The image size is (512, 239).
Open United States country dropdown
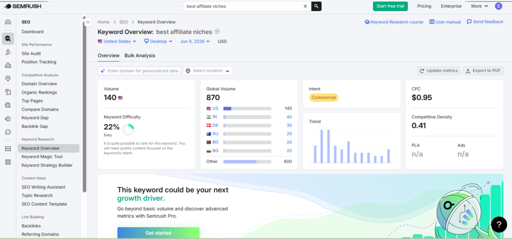tap(118, 41)
